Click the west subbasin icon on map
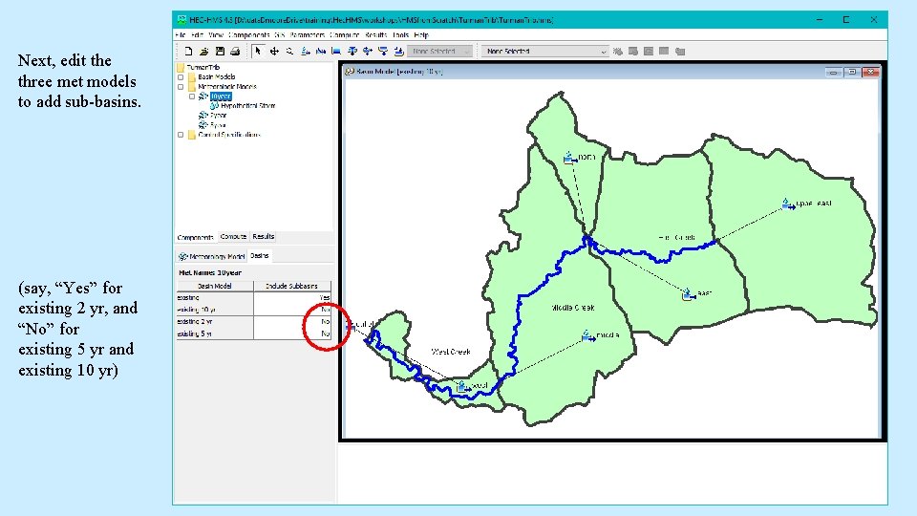917x516 pixels. 462,386
